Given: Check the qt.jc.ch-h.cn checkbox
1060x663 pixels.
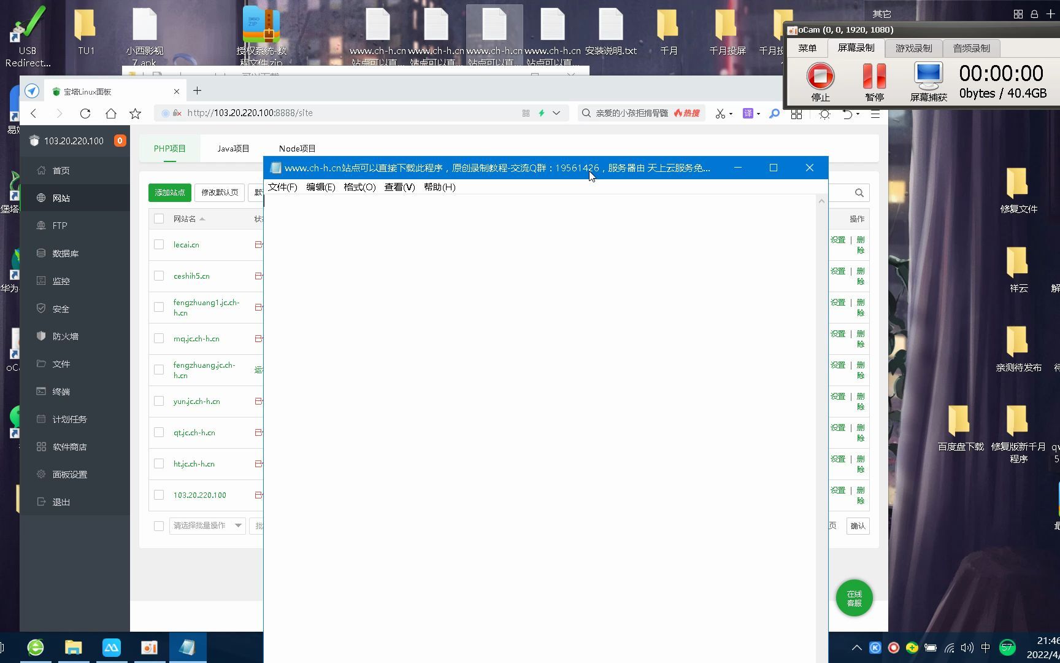Looking at the screenshot, I should [159, 432].
